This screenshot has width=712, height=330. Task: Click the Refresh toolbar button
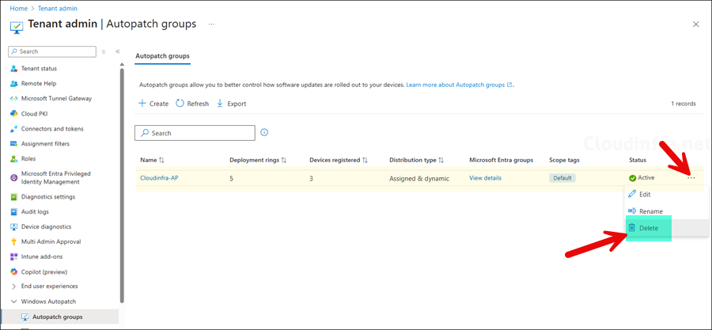coord(192,104)
